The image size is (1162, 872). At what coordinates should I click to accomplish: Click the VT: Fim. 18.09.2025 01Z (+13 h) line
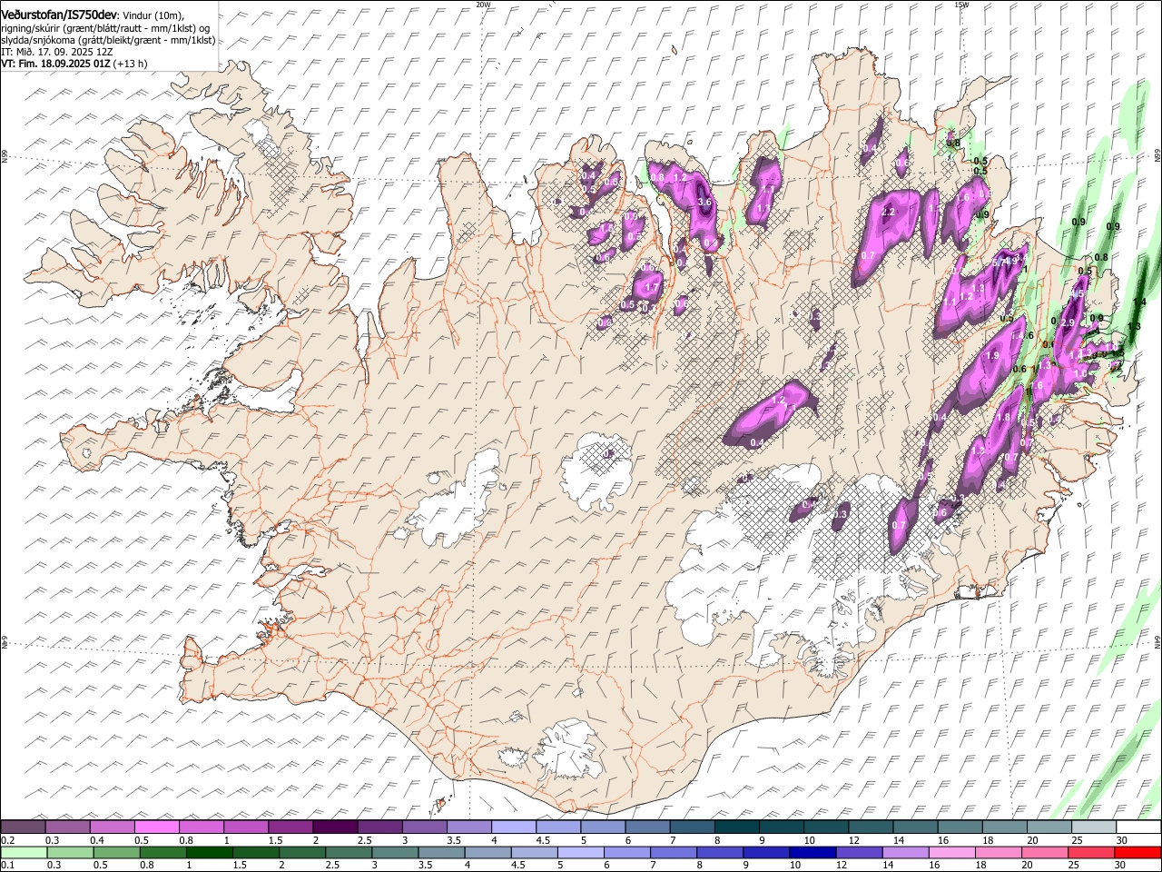point(74,64)
